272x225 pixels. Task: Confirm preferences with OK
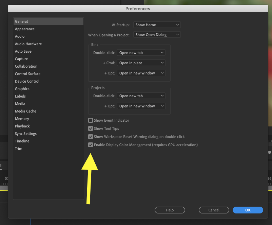[248, 210]
